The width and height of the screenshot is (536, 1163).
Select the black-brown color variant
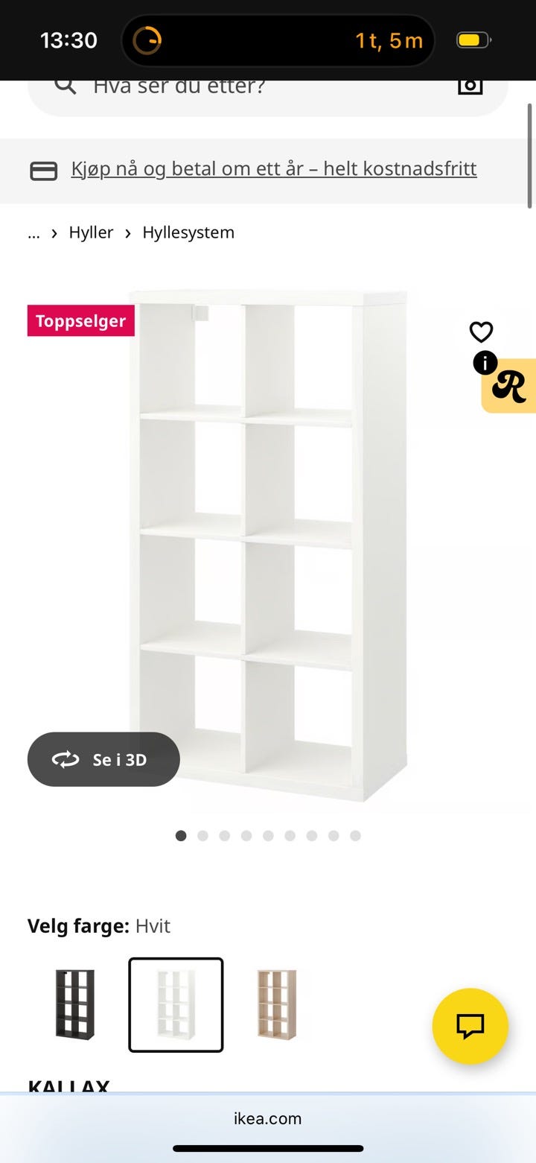coord(75,1004)
